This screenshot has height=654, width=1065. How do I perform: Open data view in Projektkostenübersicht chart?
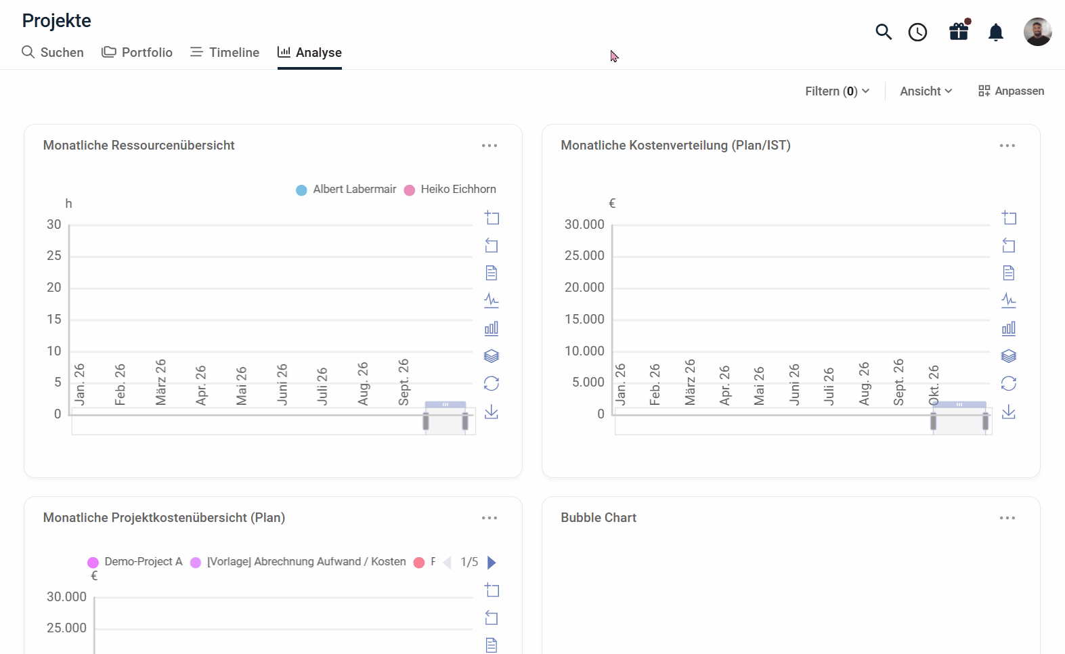tap(492, 645)
